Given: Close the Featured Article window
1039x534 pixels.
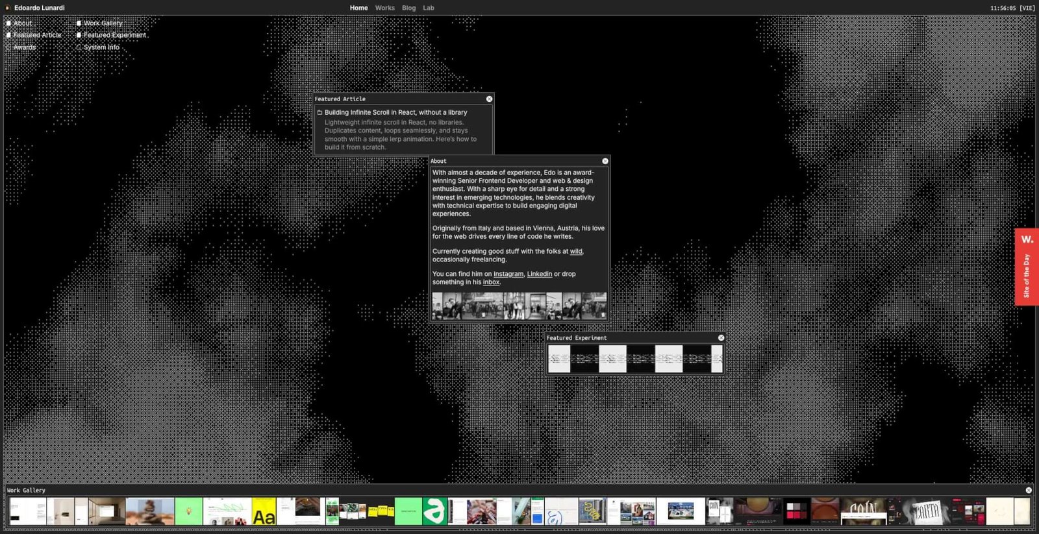Looking at the screenshot, I should tap(489, 99).
